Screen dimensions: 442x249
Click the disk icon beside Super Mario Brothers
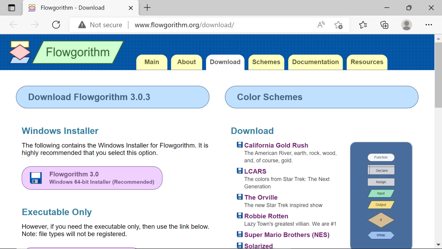point(240,234)
